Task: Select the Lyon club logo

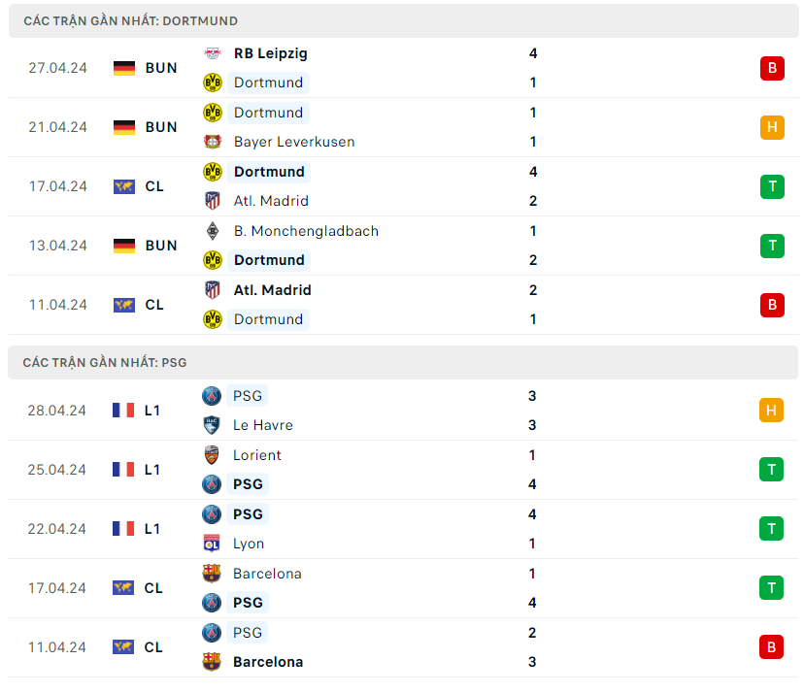Action: [x=212, y=544]
